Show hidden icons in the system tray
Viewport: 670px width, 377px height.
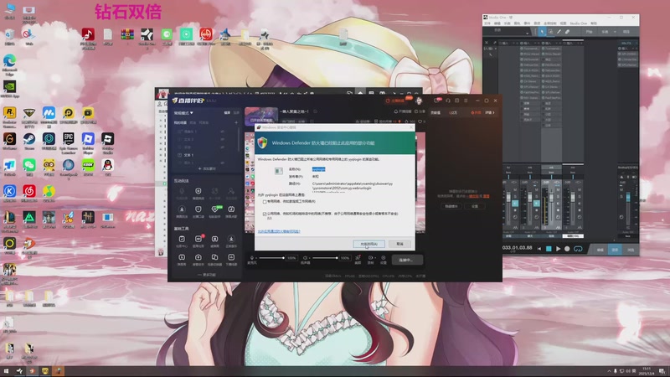pyautogui.click(x=609, y=371)
